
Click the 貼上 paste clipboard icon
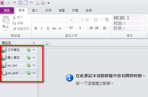(x=6, y=20)
